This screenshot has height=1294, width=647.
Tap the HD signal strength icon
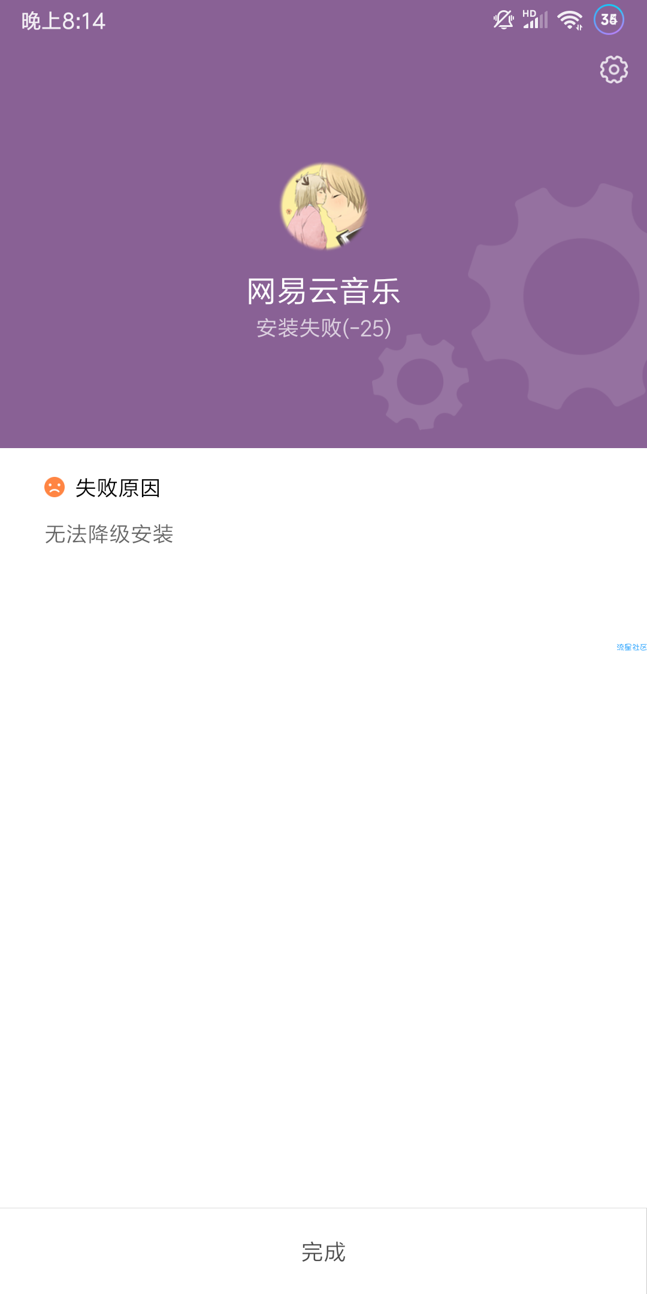tap(534, 19)
